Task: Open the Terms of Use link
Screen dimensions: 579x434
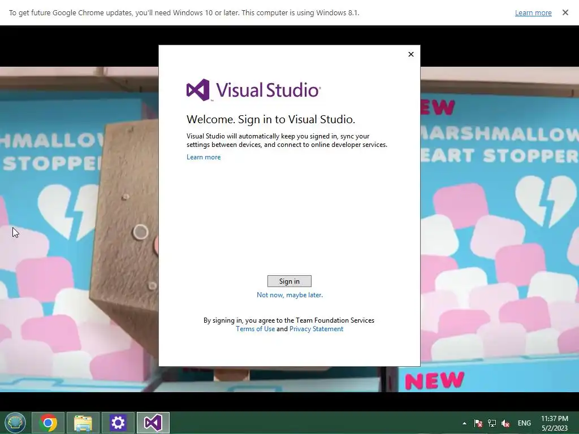Action: click(255, 329)
